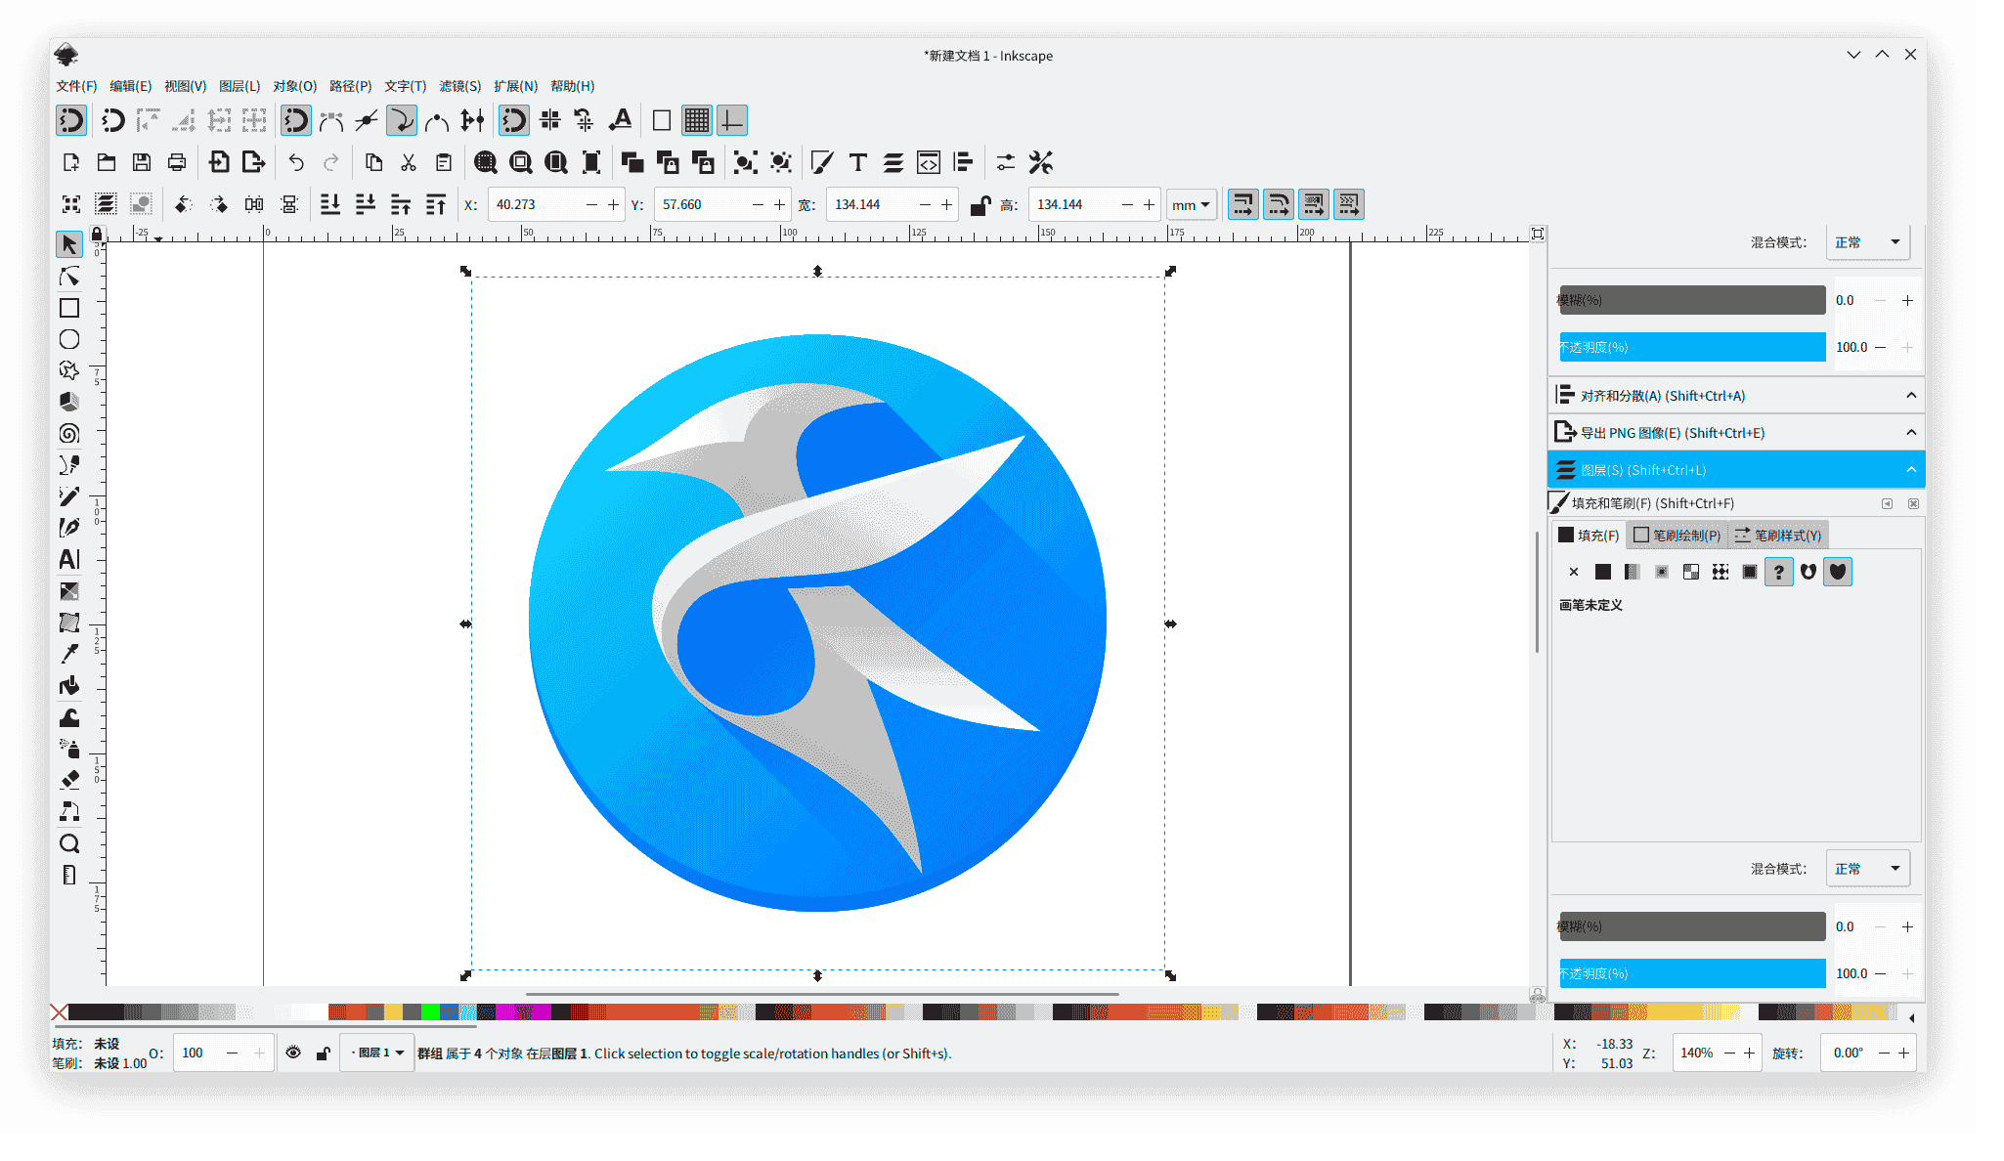Toggle snap to grids button
The width and height of the screenshot is (2004, 1161).
coord(697,120)
